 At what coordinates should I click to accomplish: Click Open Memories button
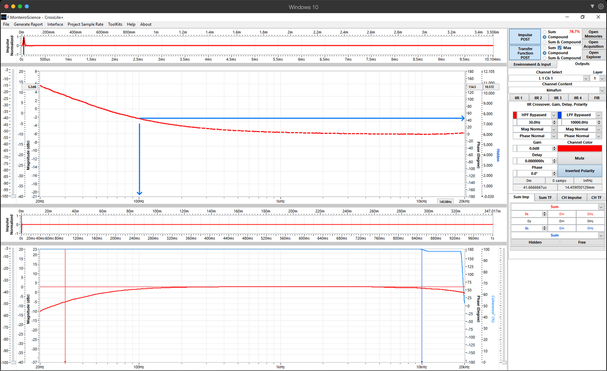[x=593, y=34]
